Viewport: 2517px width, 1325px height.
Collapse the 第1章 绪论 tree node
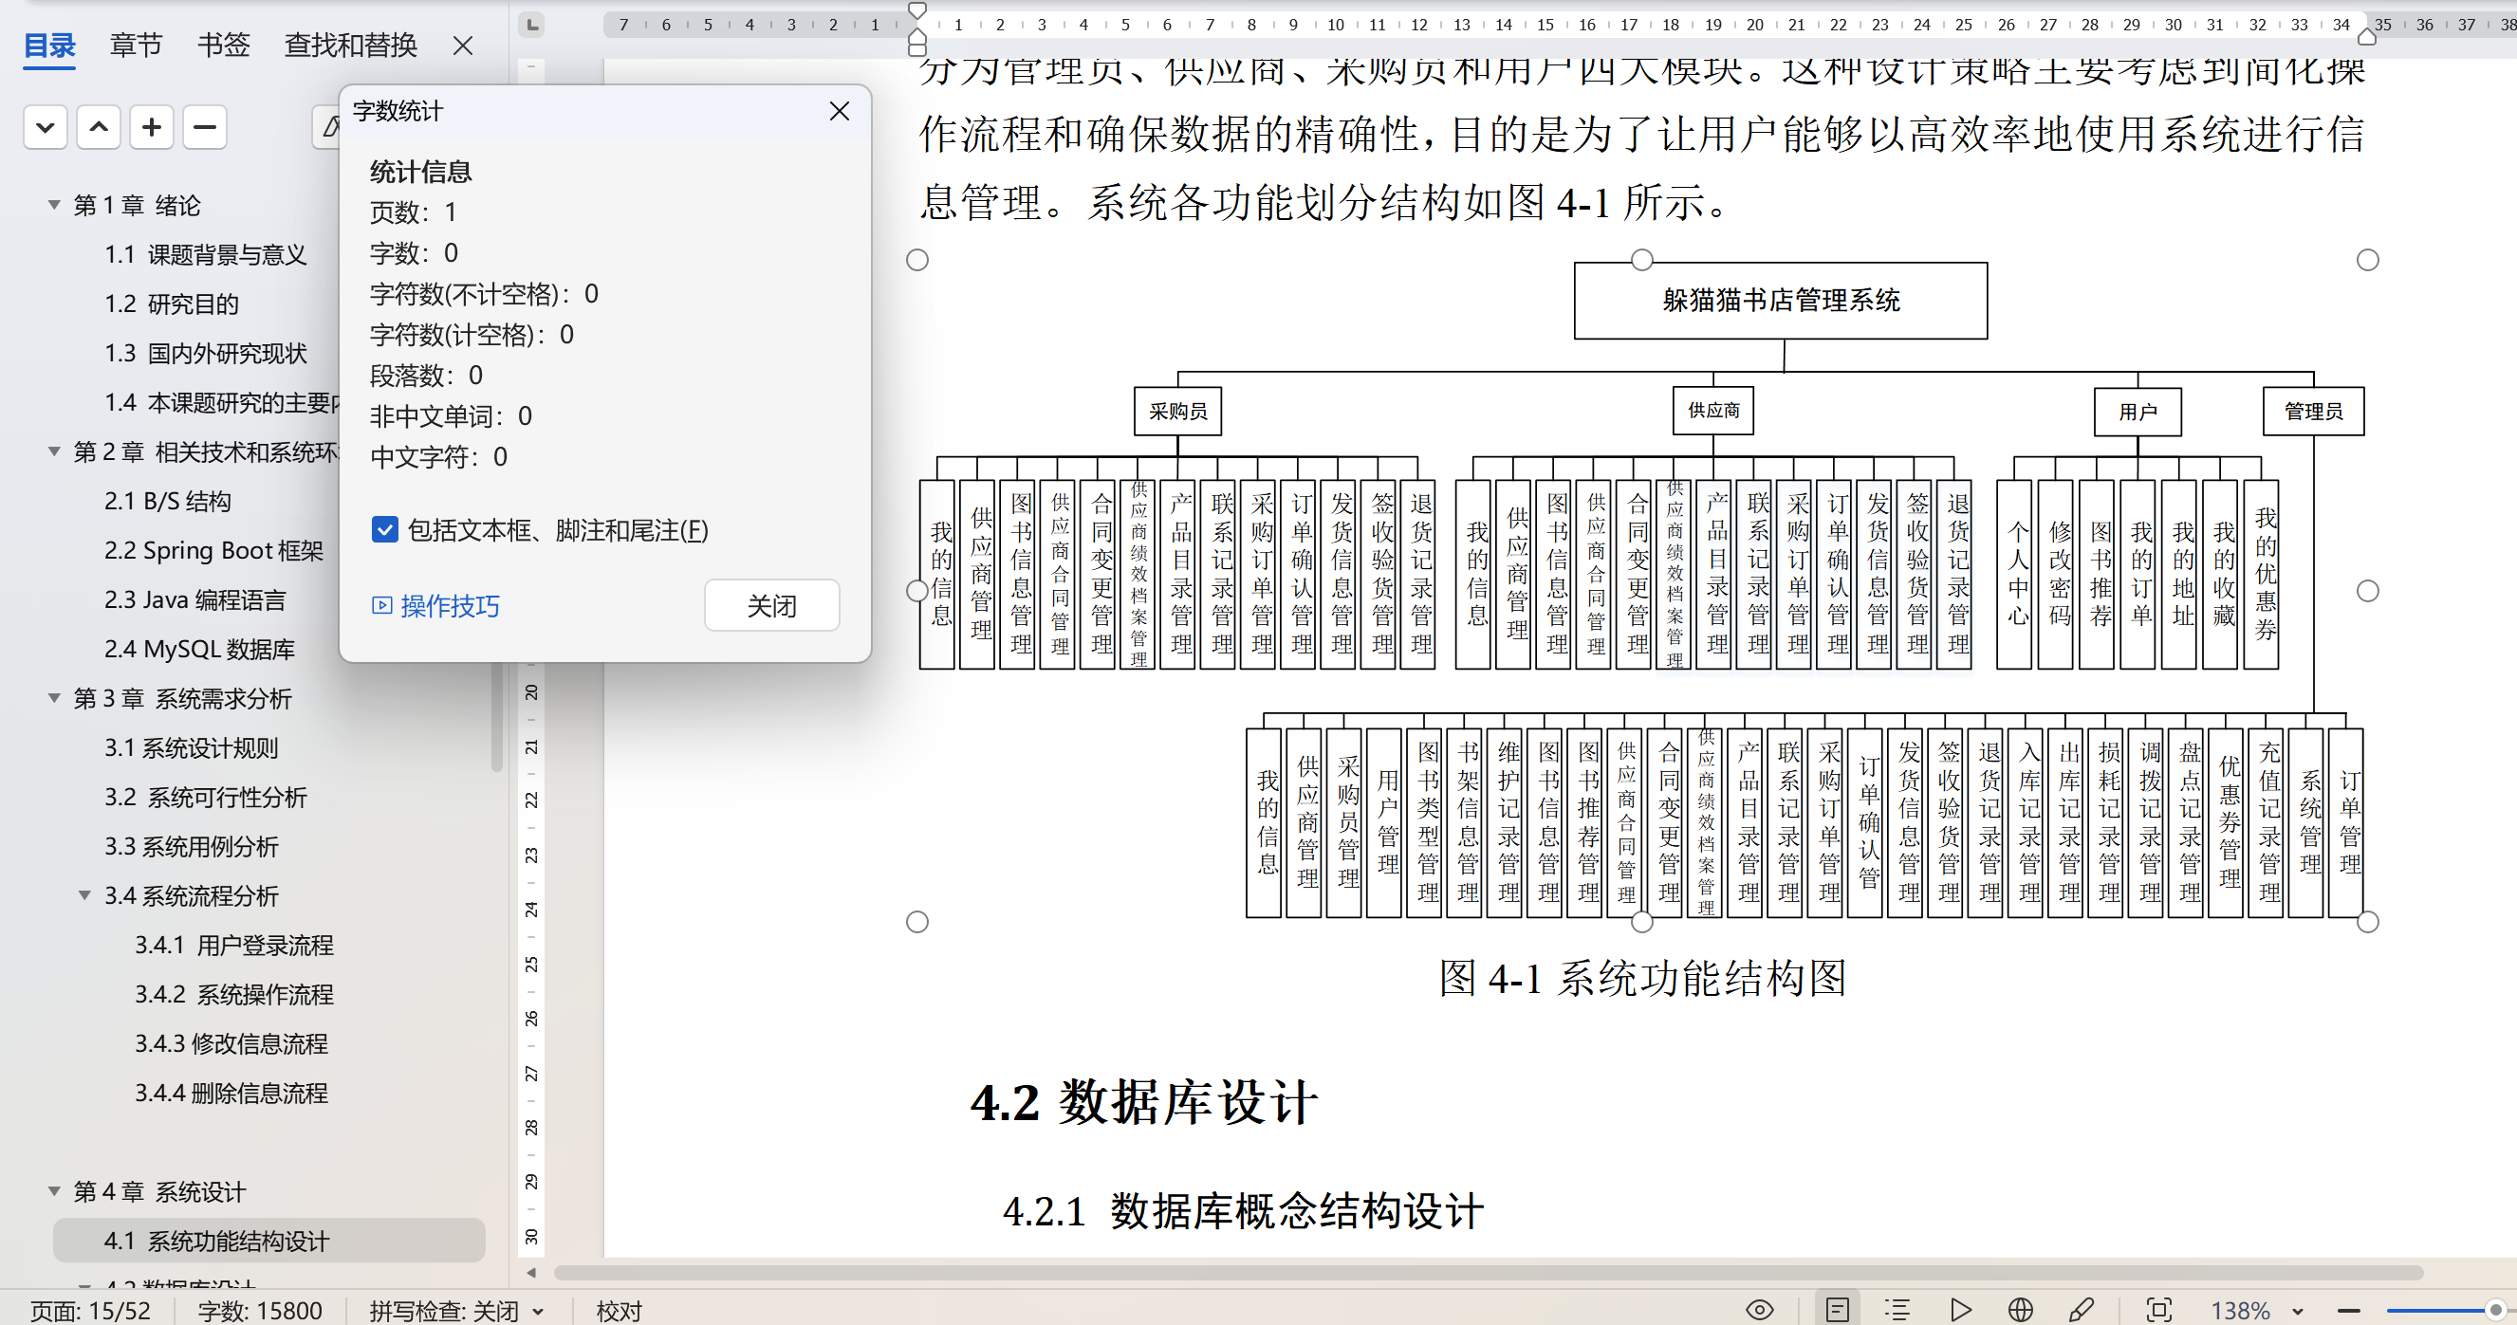(x=55, y=204)
